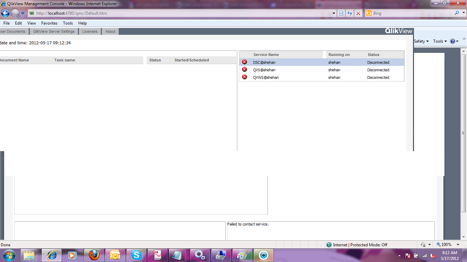
Task: Open the PDF application taskbar icon
Action: point(158,255)
